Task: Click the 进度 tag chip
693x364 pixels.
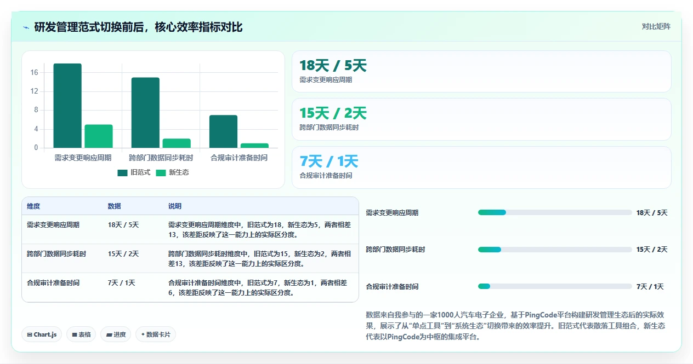Action: [116, 334]
